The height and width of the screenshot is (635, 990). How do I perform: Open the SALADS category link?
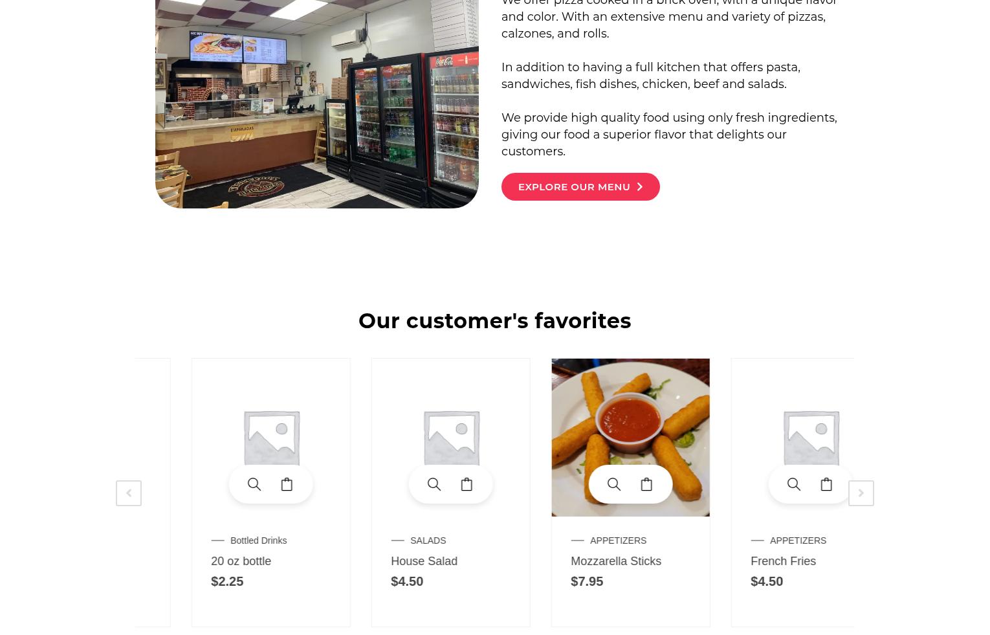click(428, 540)
